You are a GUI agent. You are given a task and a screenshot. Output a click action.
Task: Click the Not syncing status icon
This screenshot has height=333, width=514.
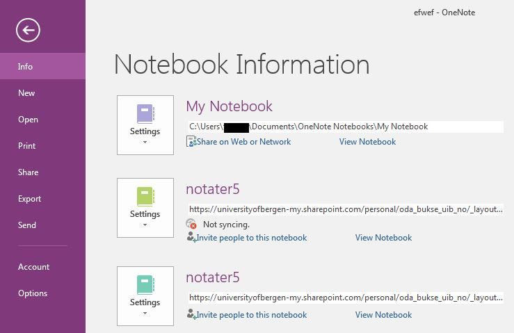pyautogui.click(x=192, y=224)
